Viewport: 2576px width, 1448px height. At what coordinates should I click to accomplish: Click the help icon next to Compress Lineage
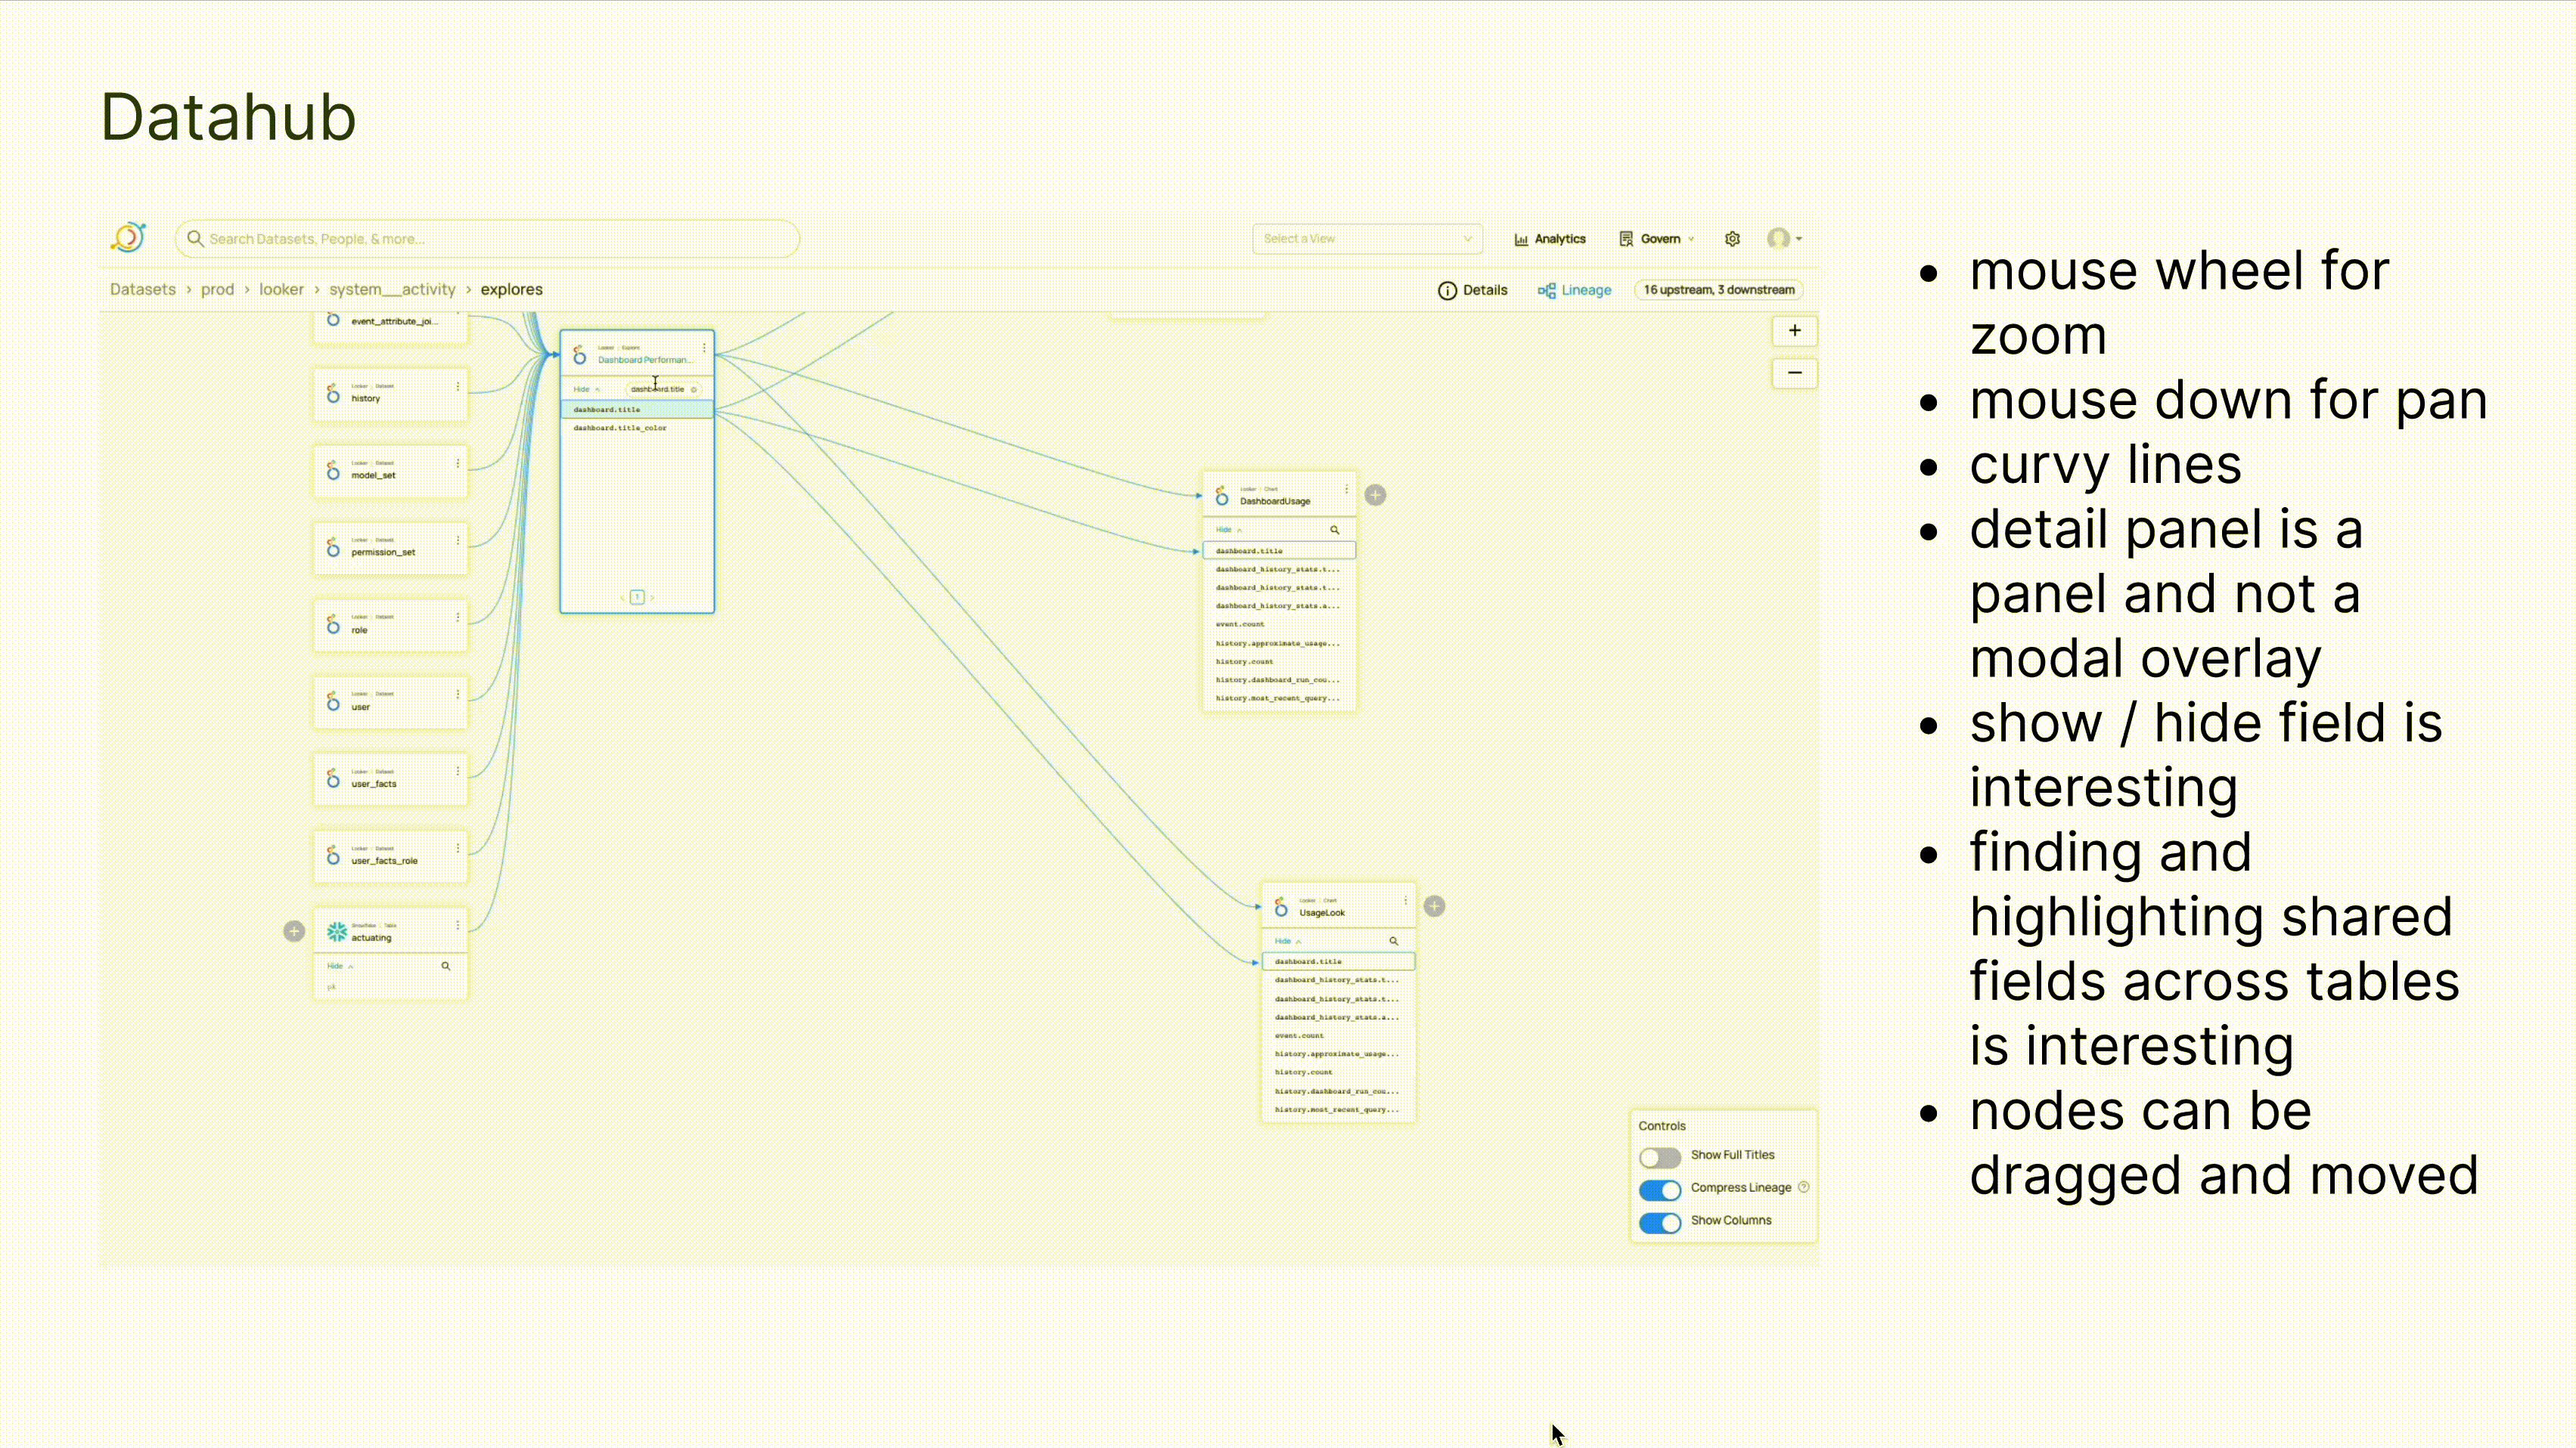click(1804, 1187)
